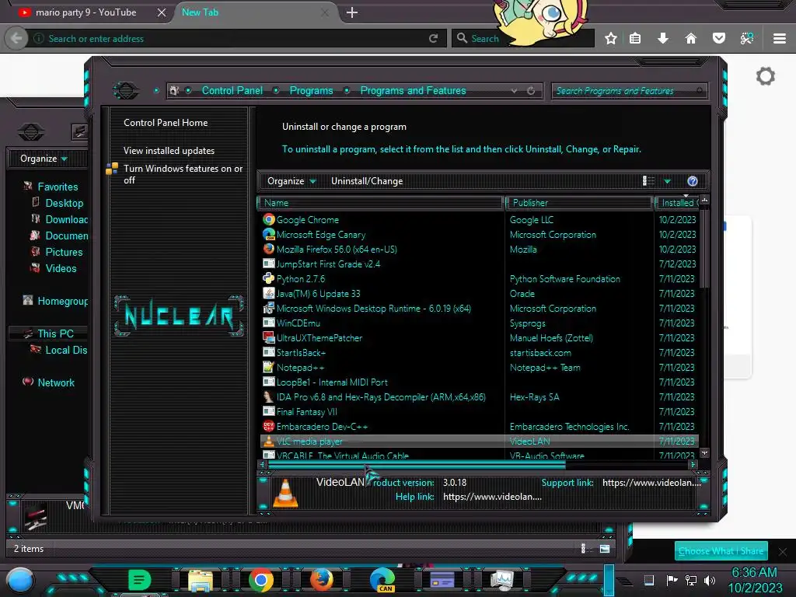Select the Notepad++ program entry
796x597 pixels.
click(480, 368)
